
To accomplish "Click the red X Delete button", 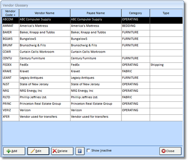I will (62, 151).
